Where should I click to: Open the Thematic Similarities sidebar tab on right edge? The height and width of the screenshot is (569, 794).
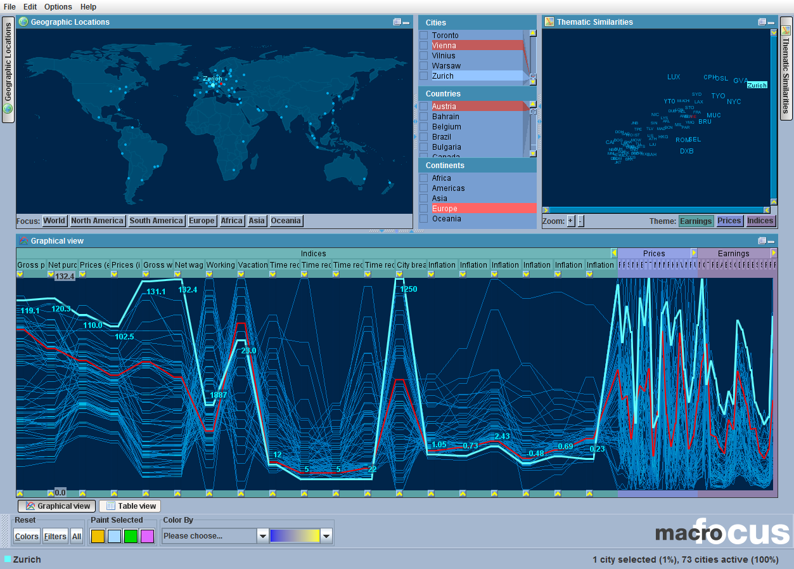[786, 70]
